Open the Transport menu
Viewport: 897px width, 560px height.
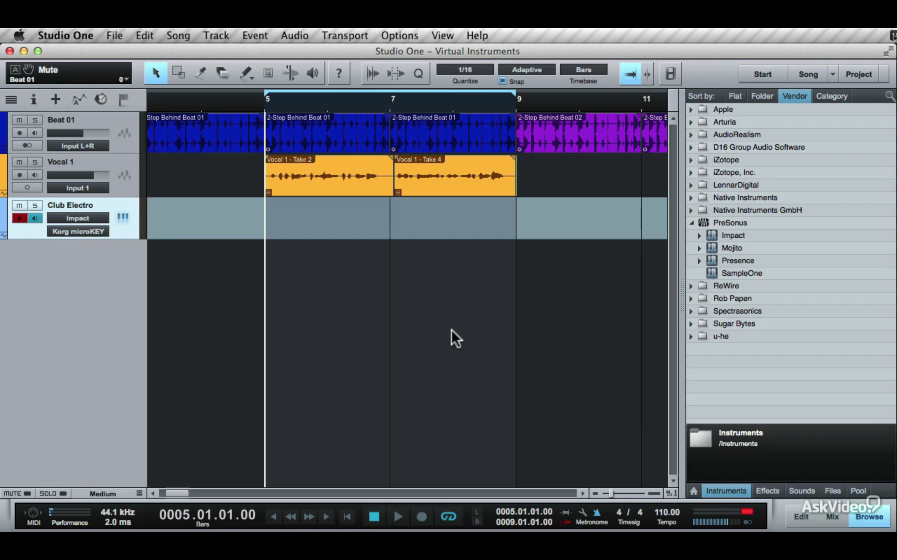(344, 35)
